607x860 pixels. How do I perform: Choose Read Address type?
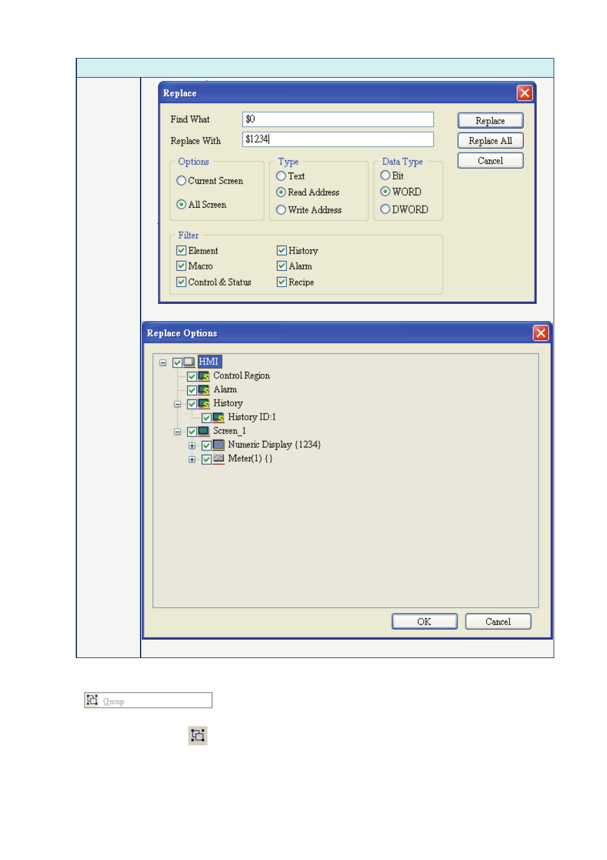coord(281,192)
